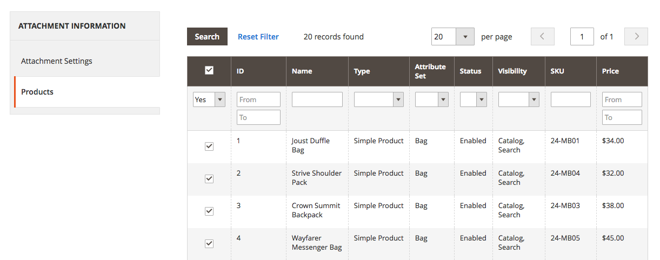Focus the Price From filter field
Viewport: 660px width, 260px height.
pyautogui.click(x=622, y=99)
